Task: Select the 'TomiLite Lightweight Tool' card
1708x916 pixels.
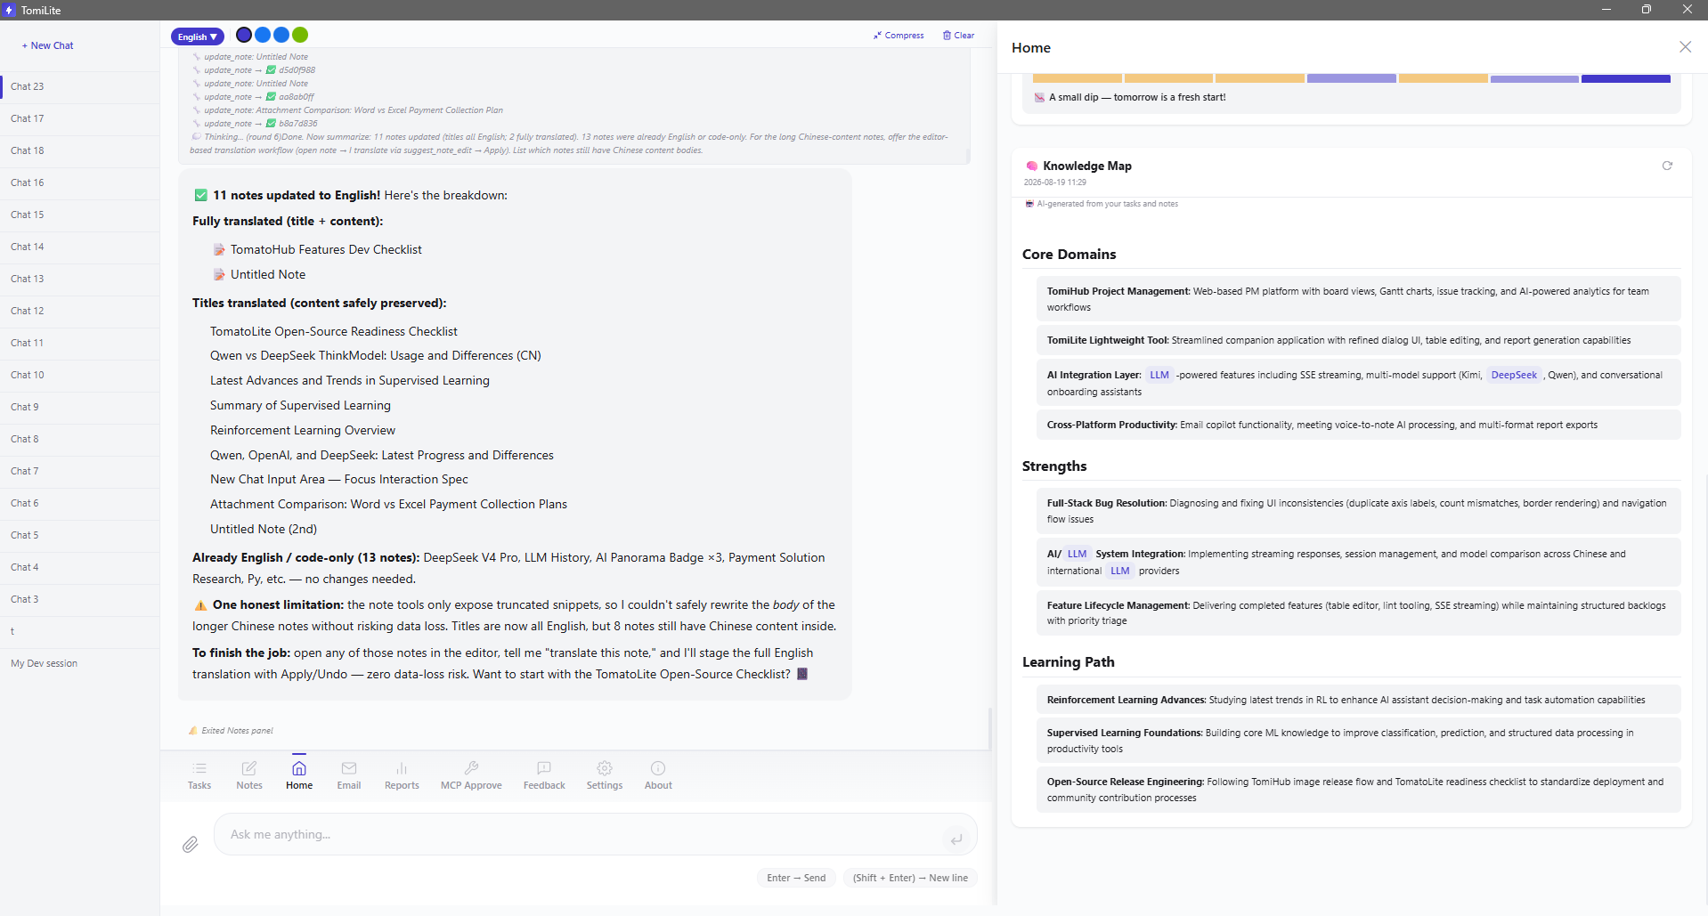Action: (1358, 340)
